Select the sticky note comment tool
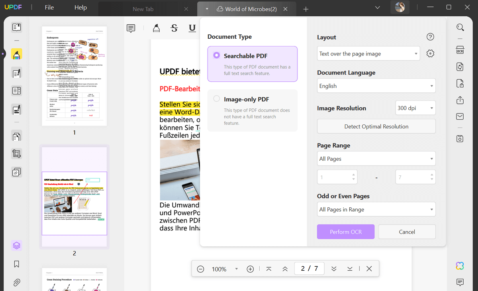This screenshot has width=478, height=291. tap(131, 28)
